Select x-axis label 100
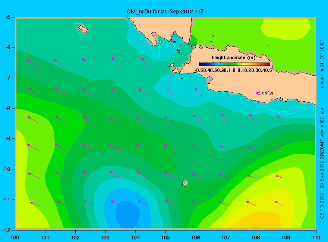The image size is (328, 242). (15, 238)
